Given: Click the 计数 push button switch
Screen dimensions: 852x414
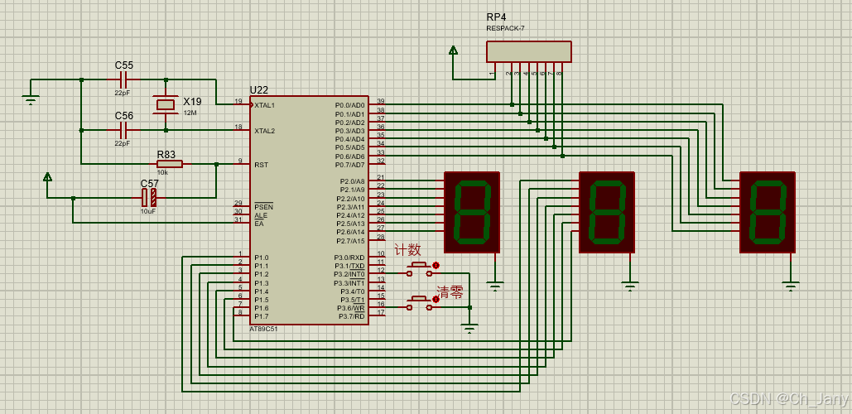Looking at the screenshot, I should [x=420, y=269].
